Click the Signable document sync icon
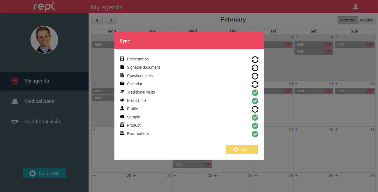This screenshot has width=378, height=192. tap(255, 68)
